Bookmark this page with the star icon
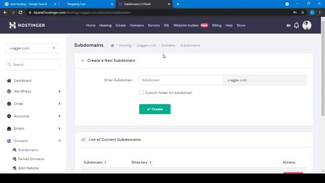This screenshot has width=325, height=183. [x=303, y=12]
